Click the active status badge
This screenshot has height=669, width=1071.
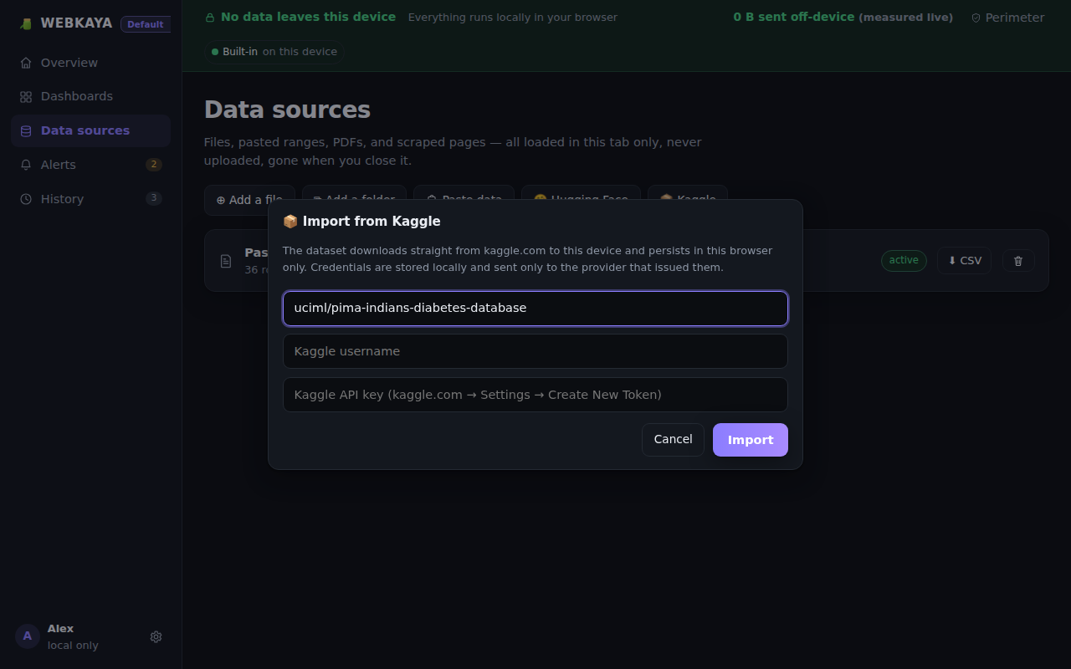(904, 260)
